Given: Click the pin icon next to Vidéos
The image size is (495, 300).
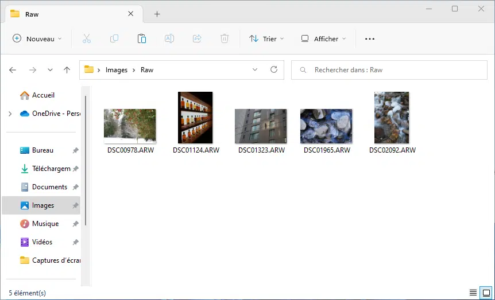Looking at the screenshot, I should 75,242.
